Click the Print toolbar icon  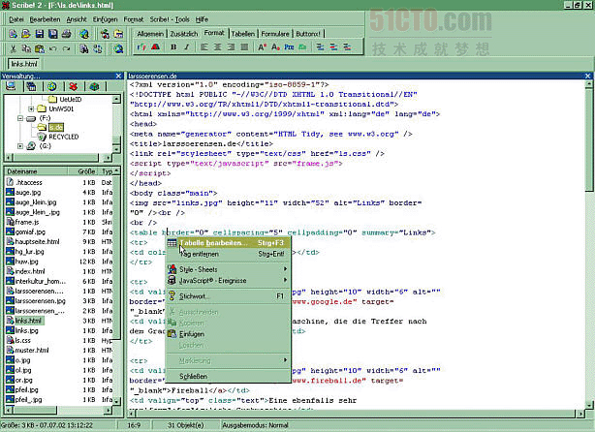click(67, 34)
